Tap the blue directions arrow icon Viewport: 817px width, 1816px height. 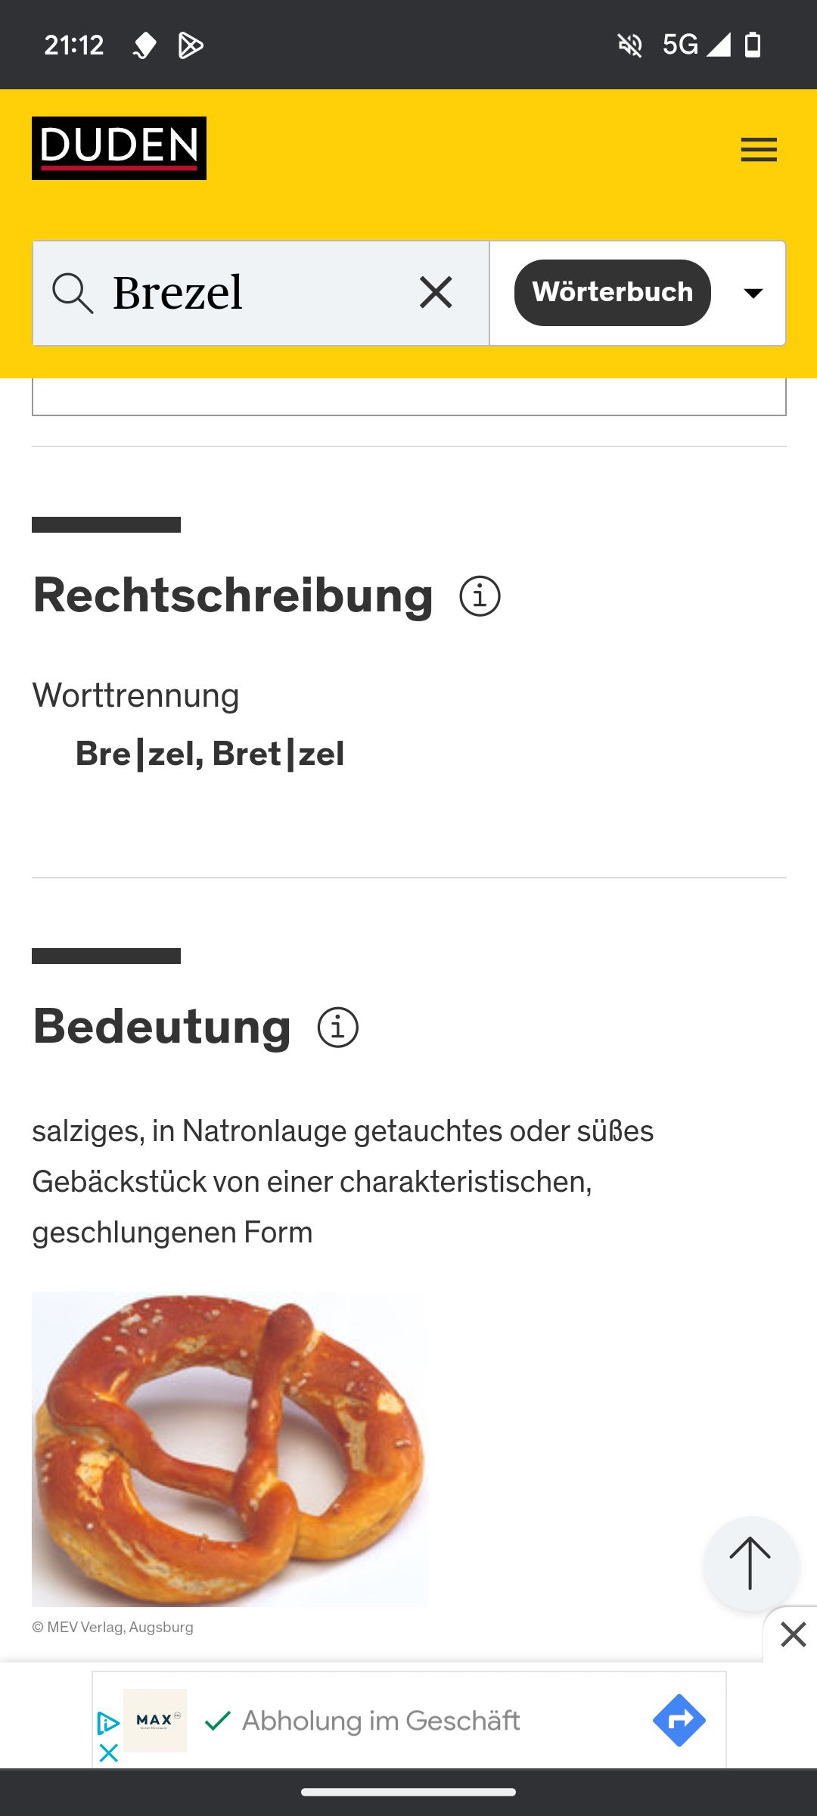679,1720
